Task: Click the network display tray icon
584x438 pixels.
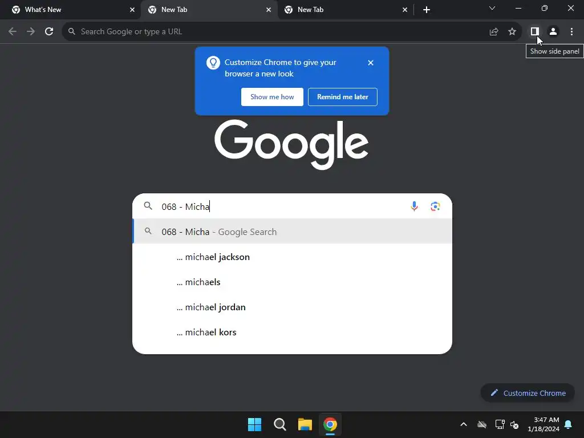Action: 500,424
